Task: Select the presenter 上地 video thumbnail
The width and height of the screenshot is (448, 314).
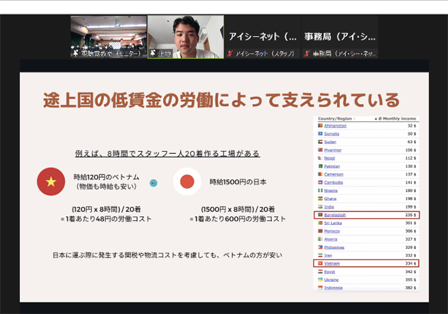Action: click(x=186, y=37)
